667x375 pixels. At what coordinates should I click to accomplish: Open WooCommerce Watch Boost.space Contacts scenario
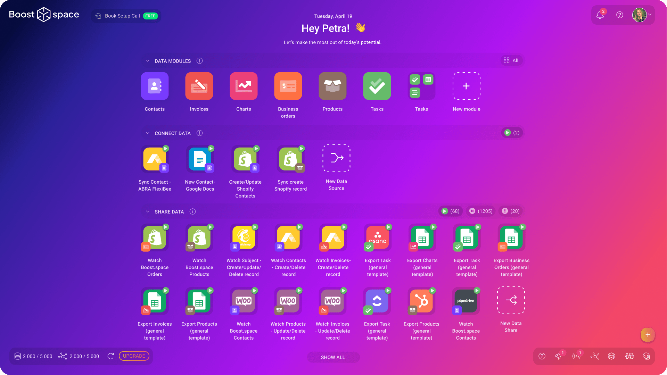pos(244,301)
